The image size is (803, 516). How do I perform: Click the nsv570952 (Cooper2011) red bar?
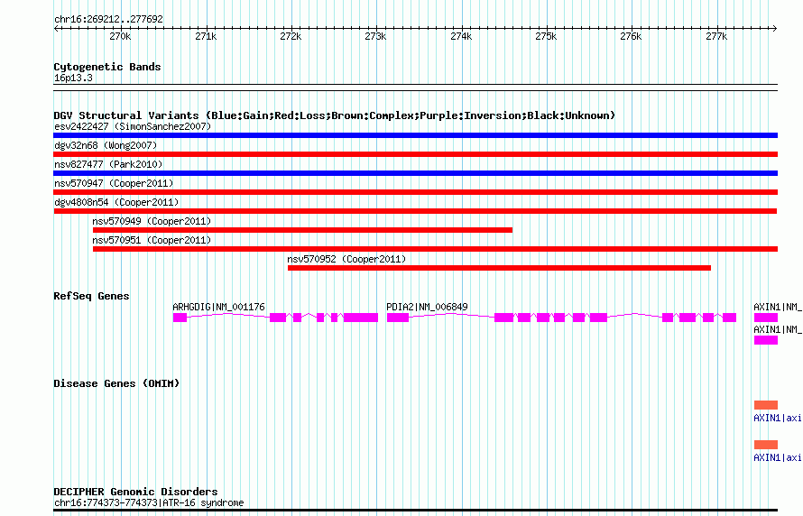click(x=499, y=268)
